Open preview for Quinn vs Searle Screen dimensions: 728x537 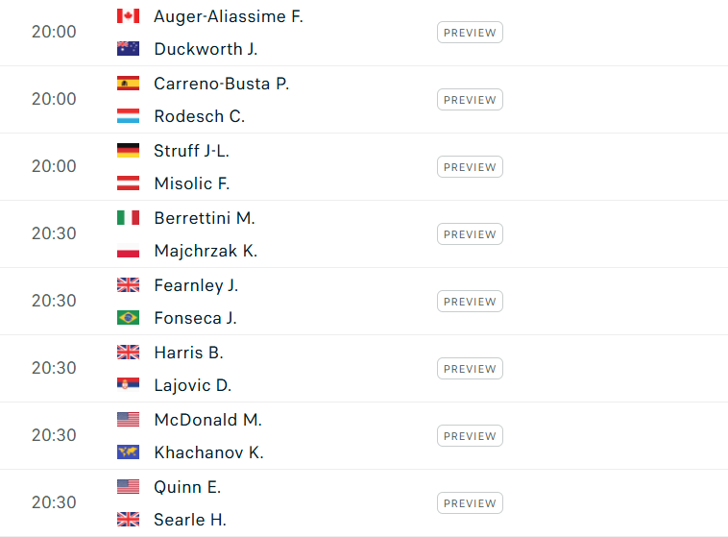pyautogui.click(x=470, y=503)
